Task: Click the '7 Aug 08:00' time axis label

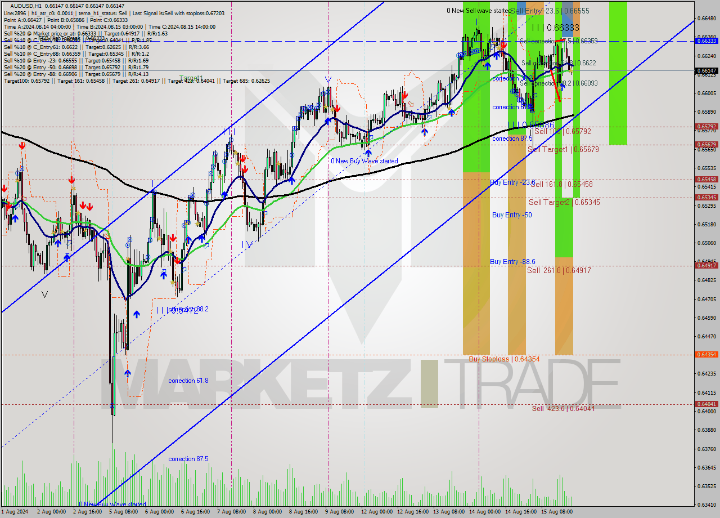Action: coord(231,512)
